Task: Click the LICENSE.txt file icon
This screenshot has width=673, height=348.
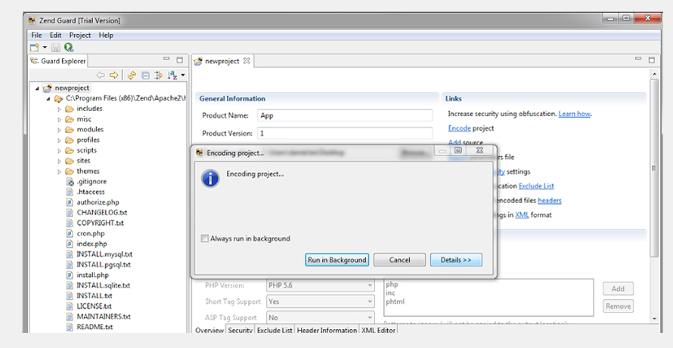Action: (70, 306)
